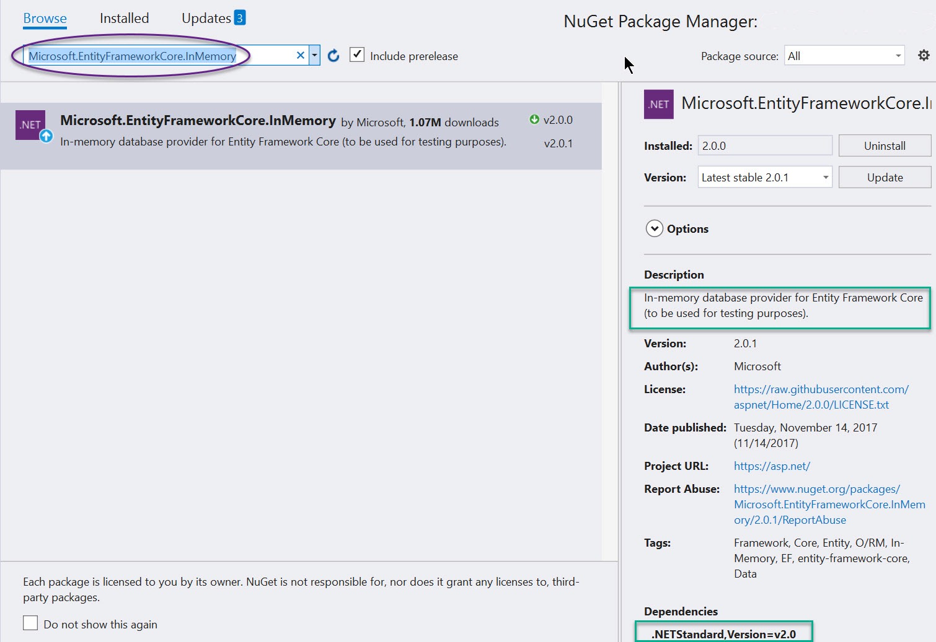Click the update arrow badge on package icon
The height and width of the screenshot is (642, 936).
click(47, 136)
